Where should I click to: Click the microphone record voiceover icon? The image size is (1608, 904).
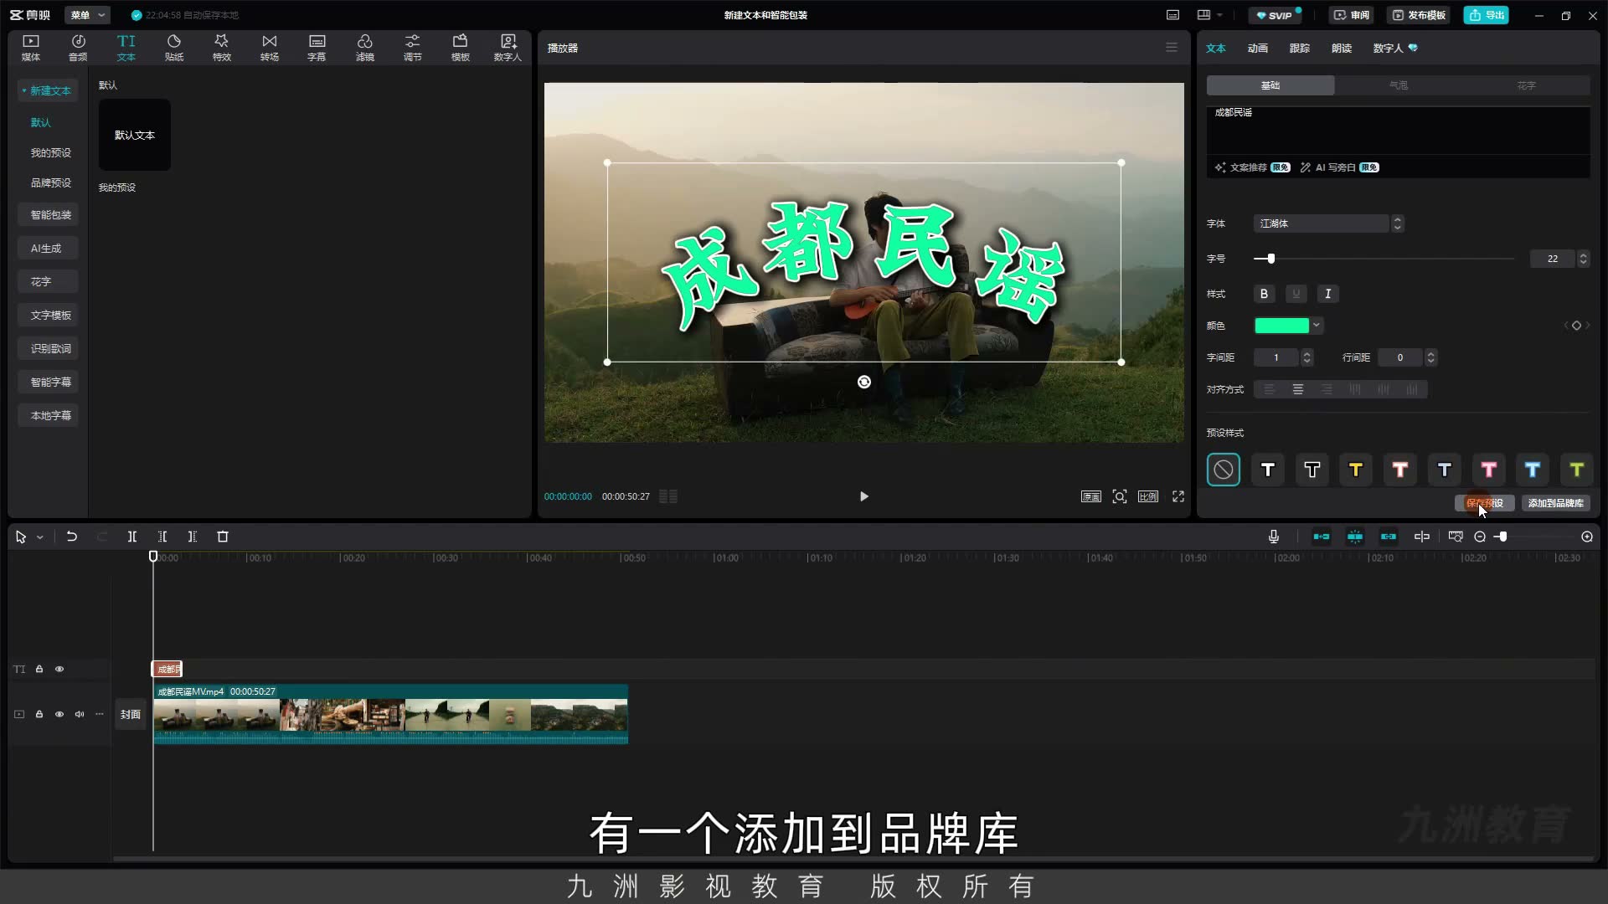click(x=1274, y=537)
